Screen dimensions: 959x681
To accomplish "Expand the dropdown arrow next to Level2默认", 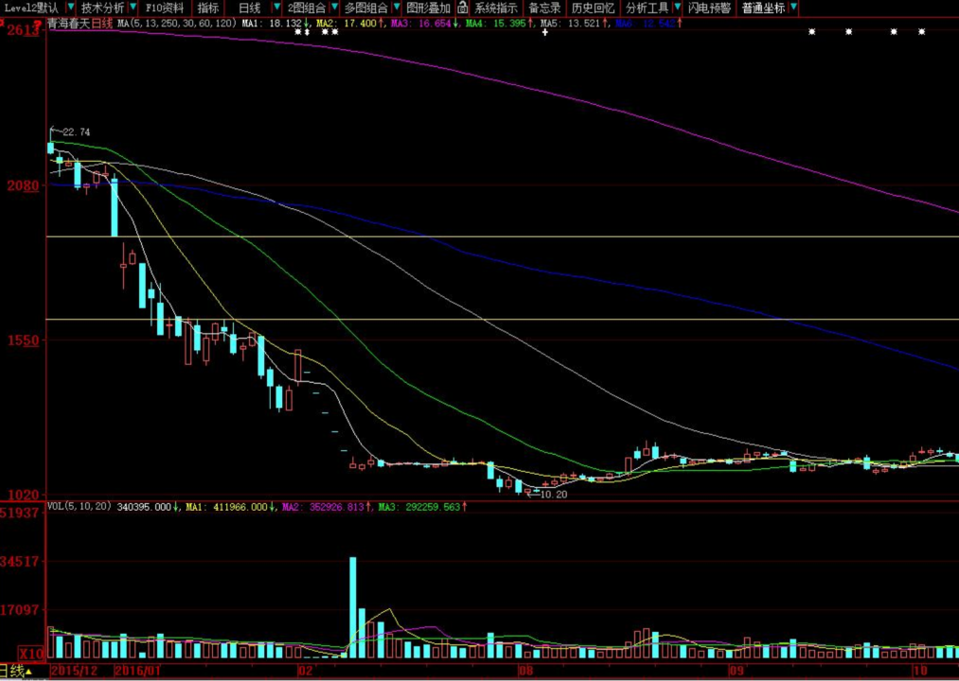I will point(70,8).
